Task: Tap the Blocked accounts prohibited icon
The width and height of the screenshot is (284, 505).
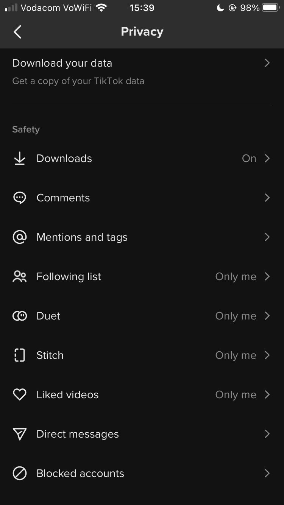Action: tap(19, 474)
